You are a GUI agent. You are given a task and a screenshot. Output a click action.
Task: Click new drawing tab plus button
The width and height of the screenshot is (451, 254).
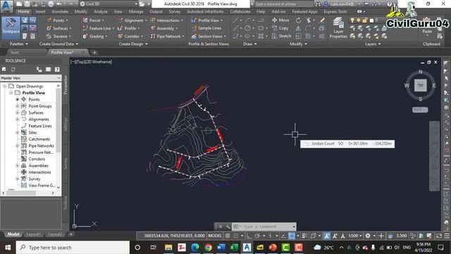point(94,52)
